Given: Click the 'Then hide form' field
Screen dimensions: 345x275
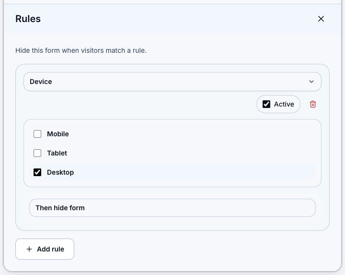Looking at the screenshot, I should (x=172, y=208).
